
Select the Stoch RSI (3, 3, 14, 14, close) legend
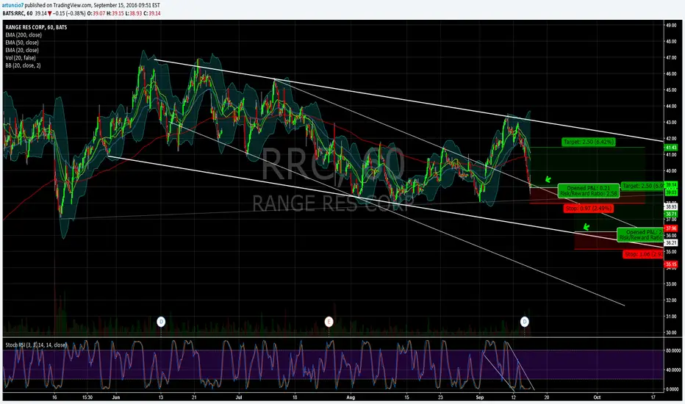click(36, 345)
